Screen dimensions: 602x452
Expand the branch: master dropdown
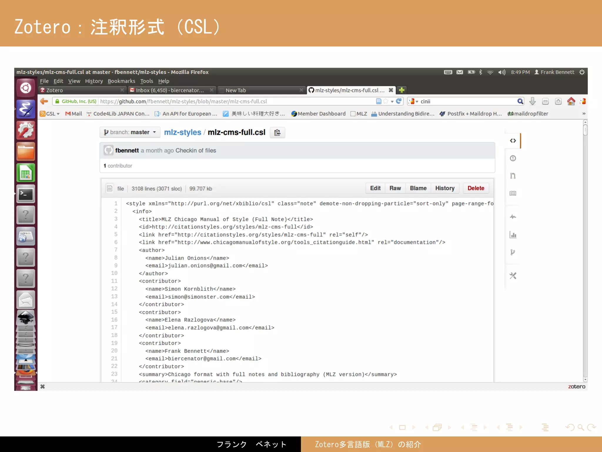click(130, 132)
